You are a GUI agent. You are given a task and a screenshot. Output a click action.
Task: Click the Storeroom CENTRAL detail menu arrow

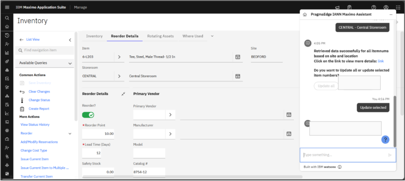[x=119, y=76]
